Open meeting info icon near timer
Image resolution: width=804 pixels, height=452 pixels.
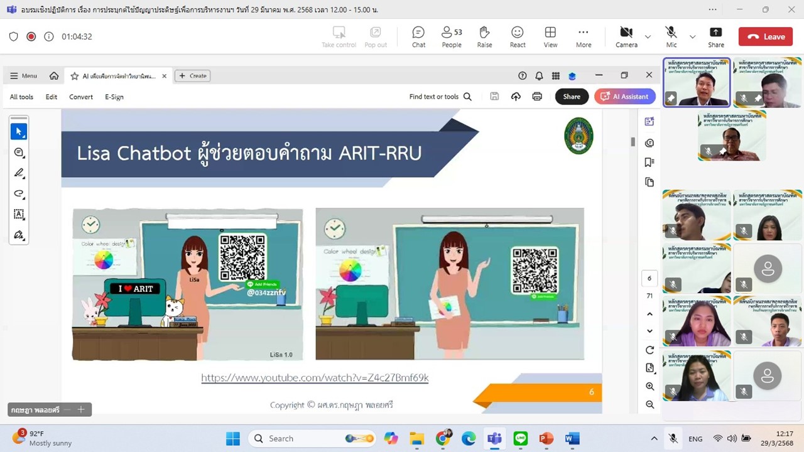coord(48,36)
